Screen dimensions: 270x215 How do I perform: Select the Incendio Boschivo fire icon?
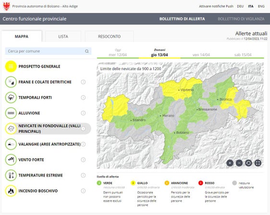11,191
